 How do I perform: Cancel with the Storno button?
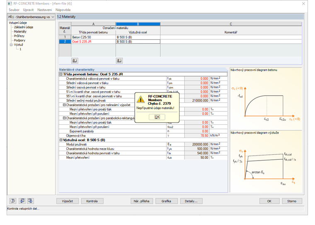point(292,201)
